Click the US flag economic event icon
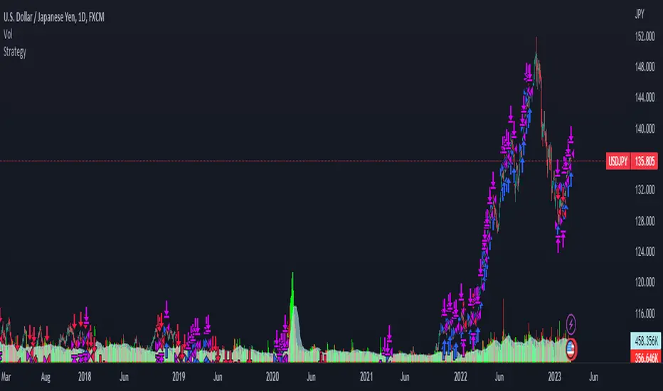663x391 pixels. (571, 349)
